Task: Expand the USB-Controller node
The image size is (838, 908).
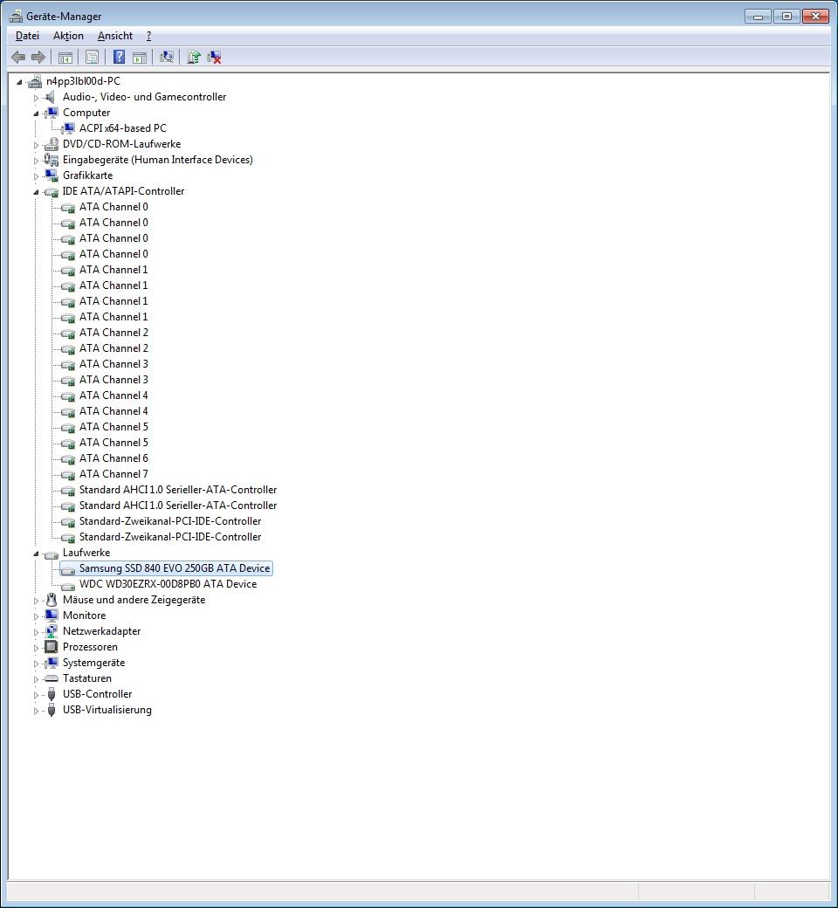Action: (36, 695)
